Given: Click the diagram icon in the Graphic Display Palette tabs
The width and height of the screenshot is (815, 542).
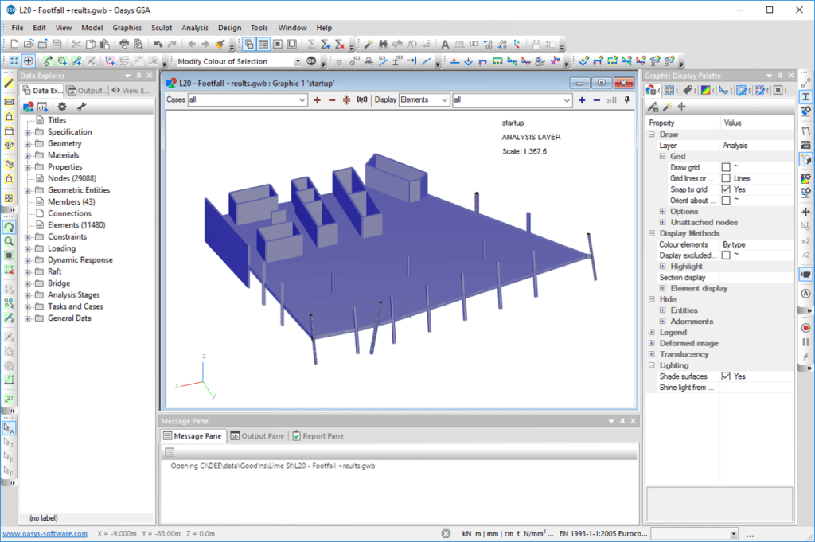Looking at the screenshot, I should [x=723, y=90].
